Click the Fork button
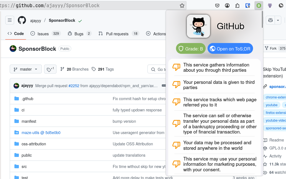The height and width of the screenshot is (179, 286). click(x=275, y=48)
